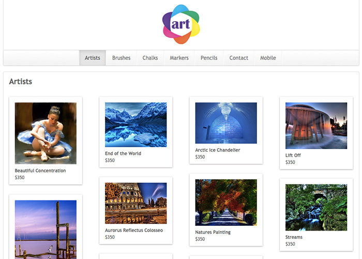Click the $350 price under Lift Off
The height and width of the screenshot is (259, 362).
tap(290, 162)
